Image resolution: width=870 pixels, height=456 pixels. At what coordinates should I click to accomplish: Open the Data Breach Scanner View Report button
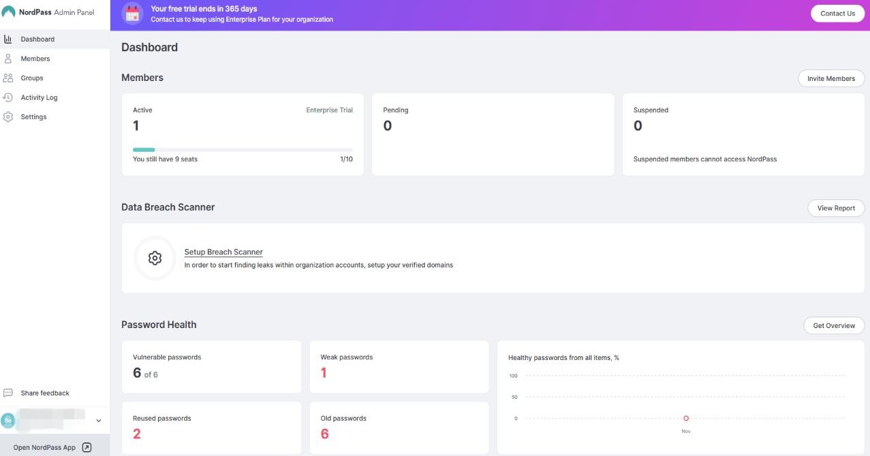click(836, 208)
